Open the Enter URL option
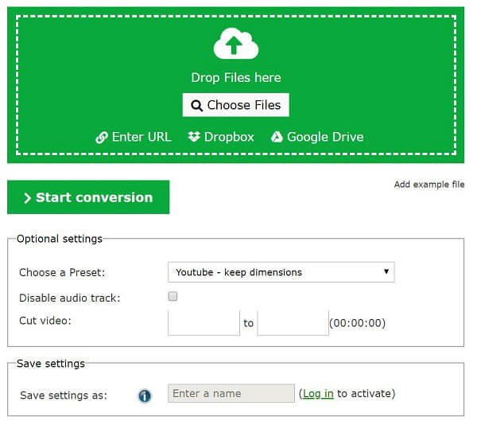 click(x=134, y=137)
